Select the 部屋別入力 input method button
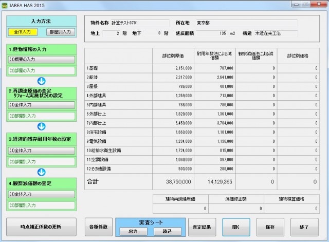This screenshot has width=329, height=242. click(60, 32)
